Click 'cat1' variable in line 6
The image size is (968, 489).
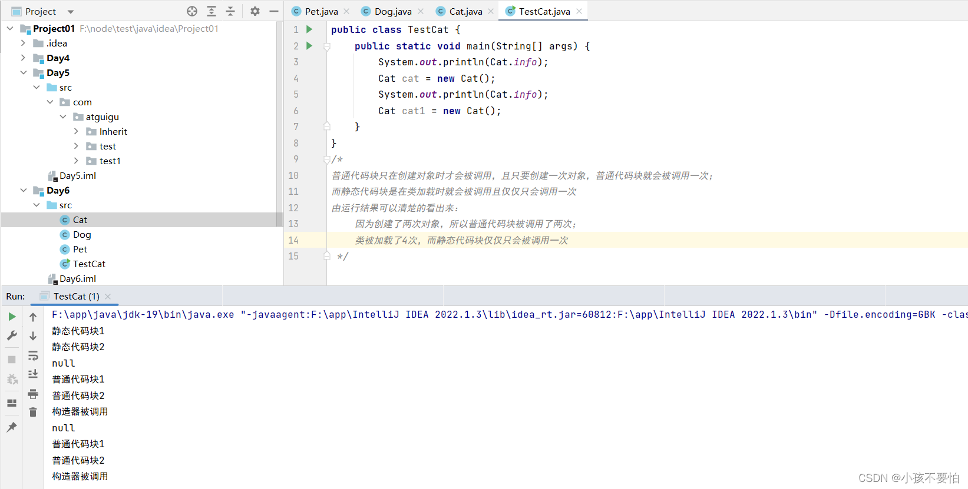[413, 111]
